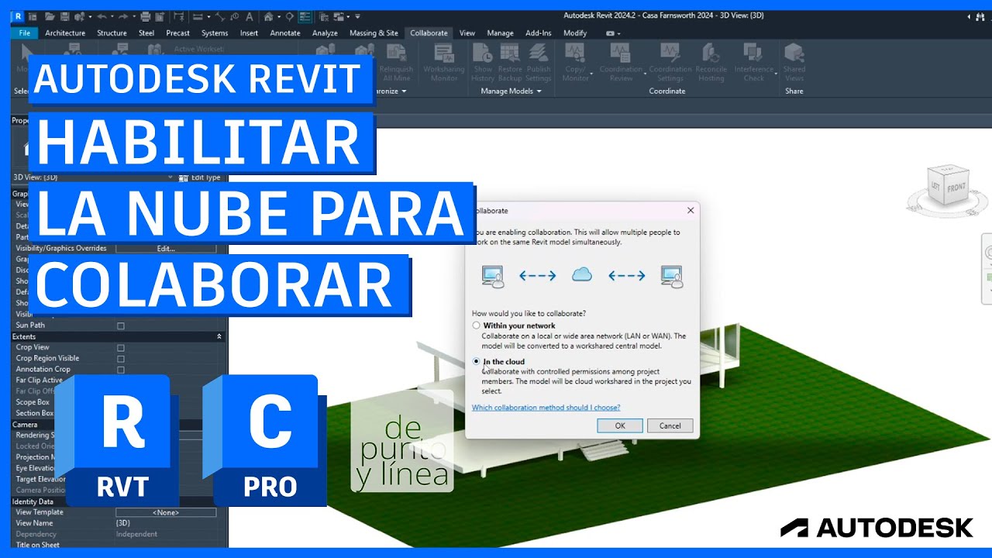Screen dimensions: 992x558
Task: Open Shared Views tool
Action: [794, 64]
